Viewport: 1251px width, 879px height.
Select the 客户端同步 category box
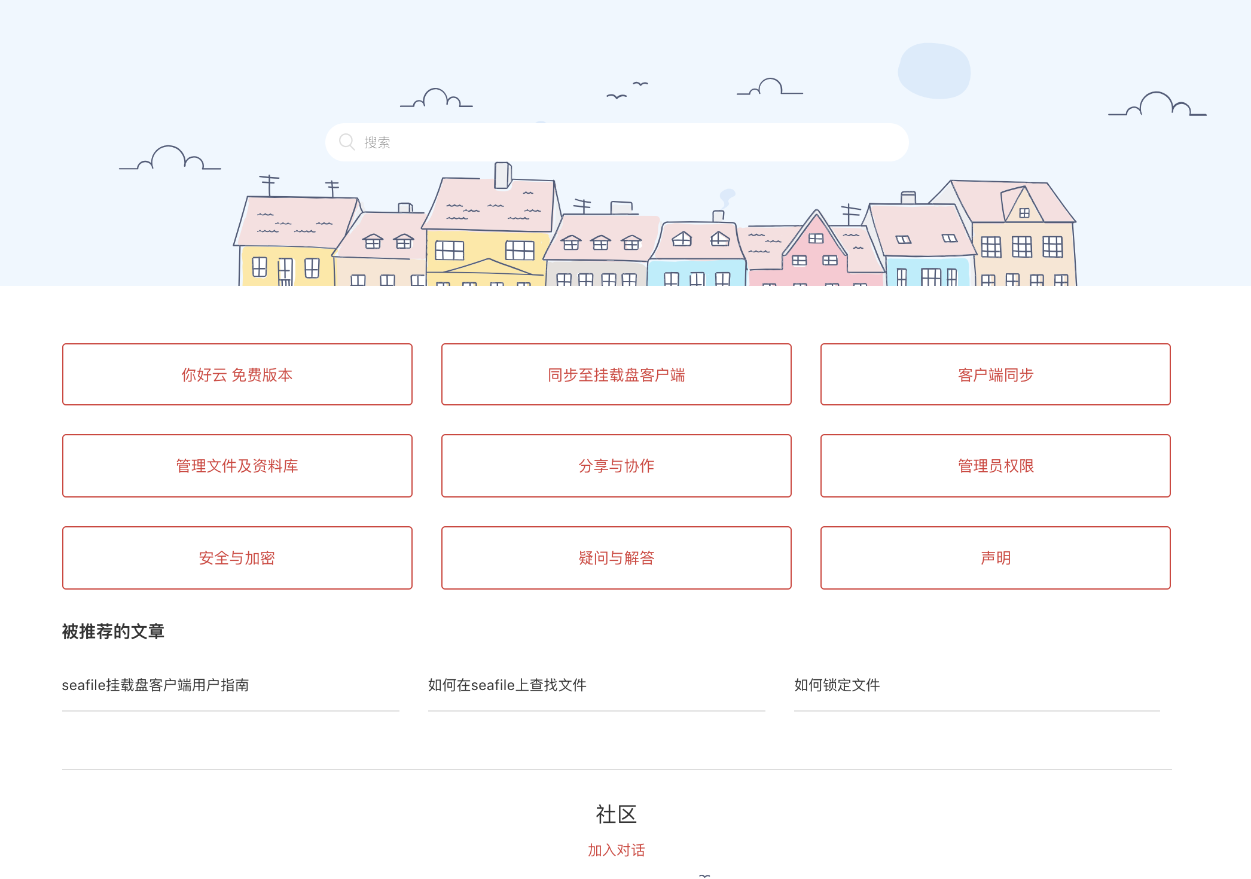995,374
